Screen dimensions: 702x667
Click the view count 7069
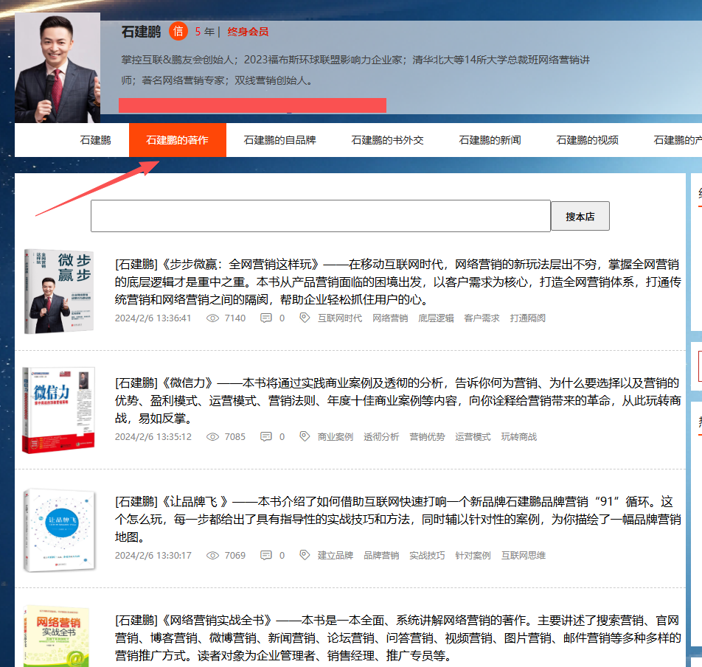click(235, 555)
